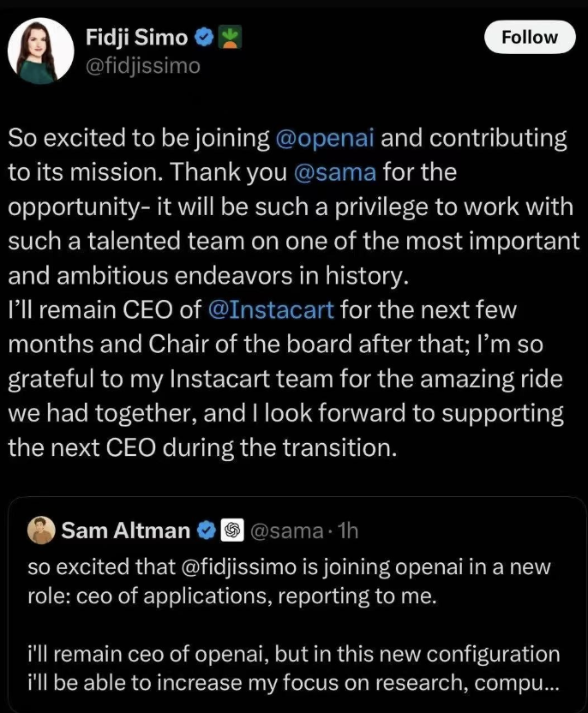The width and height of the screenshot is (588, 713).
Task: Click Fidji Simo's blue verified badge
Action: tap(203, 37)
